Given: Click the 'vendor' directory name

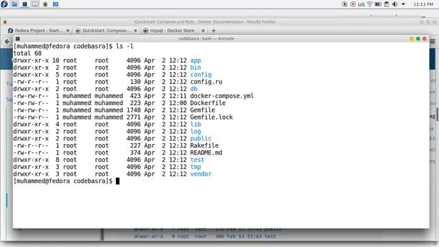Looking at the screenshot, I should point(201,174).
